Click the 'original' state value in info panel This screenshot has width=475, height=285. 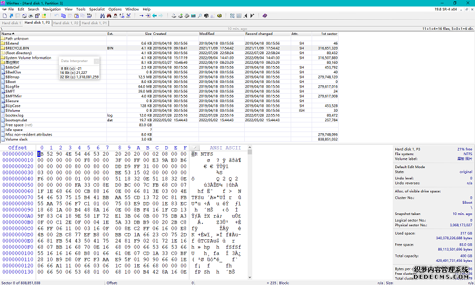465,172
